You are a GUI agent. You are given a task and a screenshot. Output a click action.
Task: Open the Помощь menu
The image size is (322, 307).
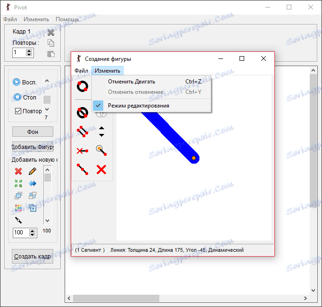point(67,19)
